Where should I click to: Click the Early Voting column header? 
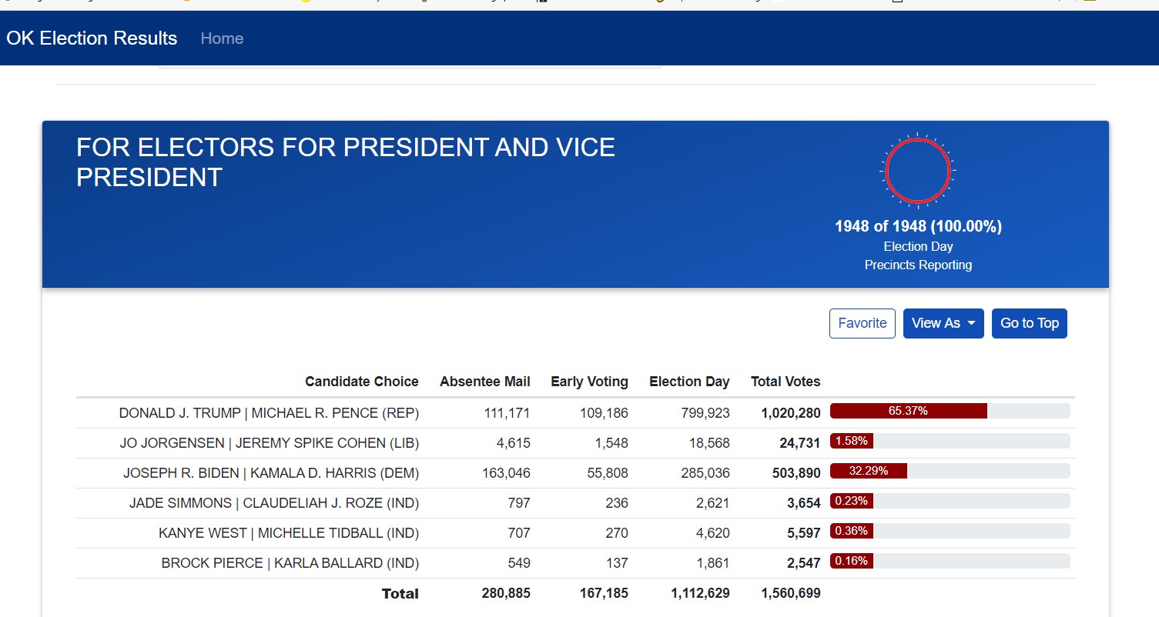[589, 382]
